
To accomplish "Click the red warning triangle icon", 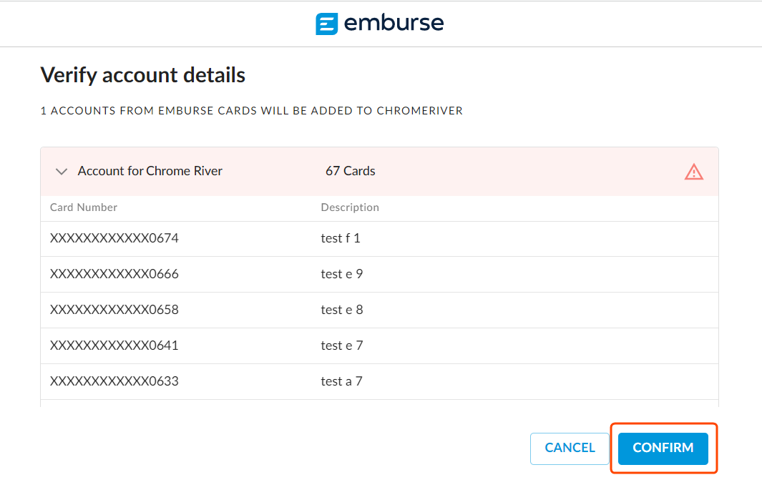I will (x=693, y=172).
